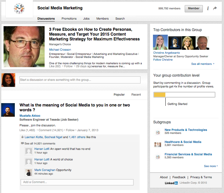224x193 pixels.
Task: Select the fourth top contributor photo
Action: click(x=202, y=43)
